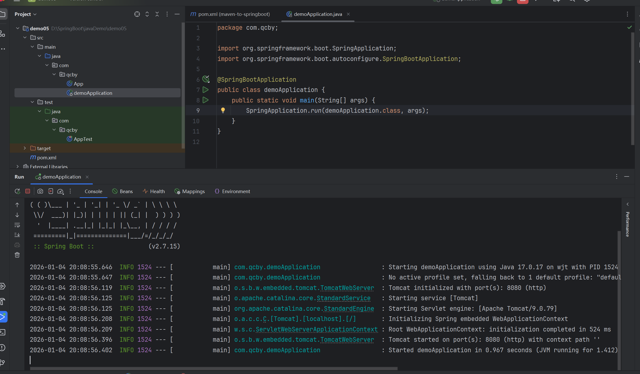The height and width of the screenshot is (374, 640).
Task: Click Select Opened File crosshair icon
Action: (x=137, y=14)
